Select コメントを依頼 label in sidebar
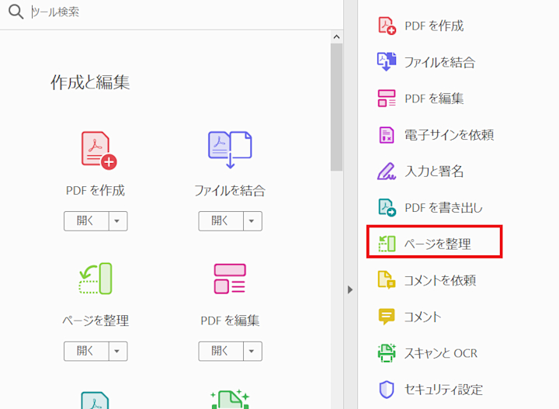 440,280
